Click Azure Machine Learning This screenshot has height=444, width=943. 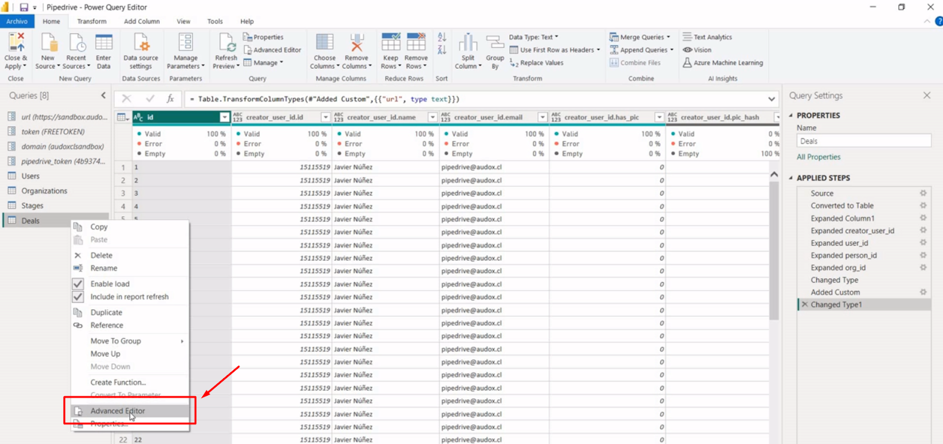(723, 63)
